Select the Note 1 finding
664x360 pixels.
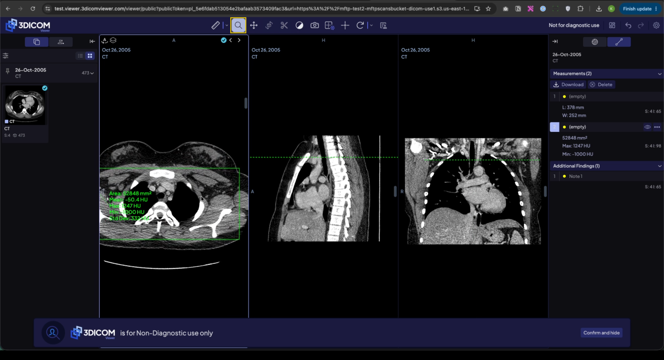607,177
